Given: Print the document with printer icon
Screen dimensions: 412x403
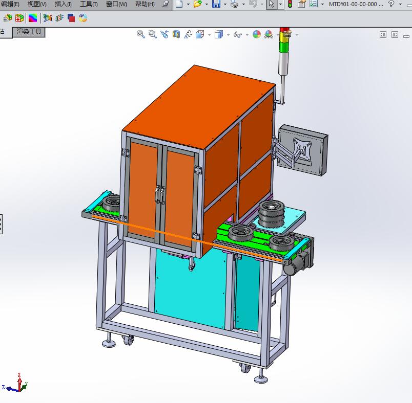Looking at the screenshot, I should coord(234,4).
